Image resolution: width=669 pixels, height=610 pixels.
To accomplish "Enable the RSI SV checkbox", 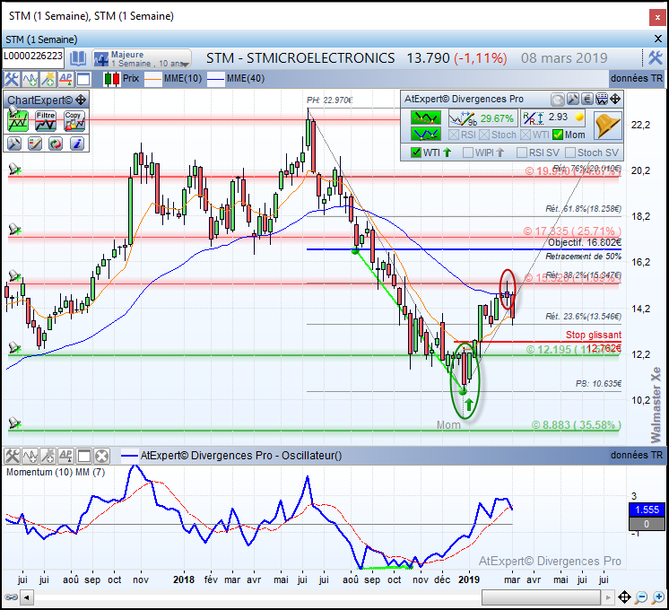I will tap(521, 152).
